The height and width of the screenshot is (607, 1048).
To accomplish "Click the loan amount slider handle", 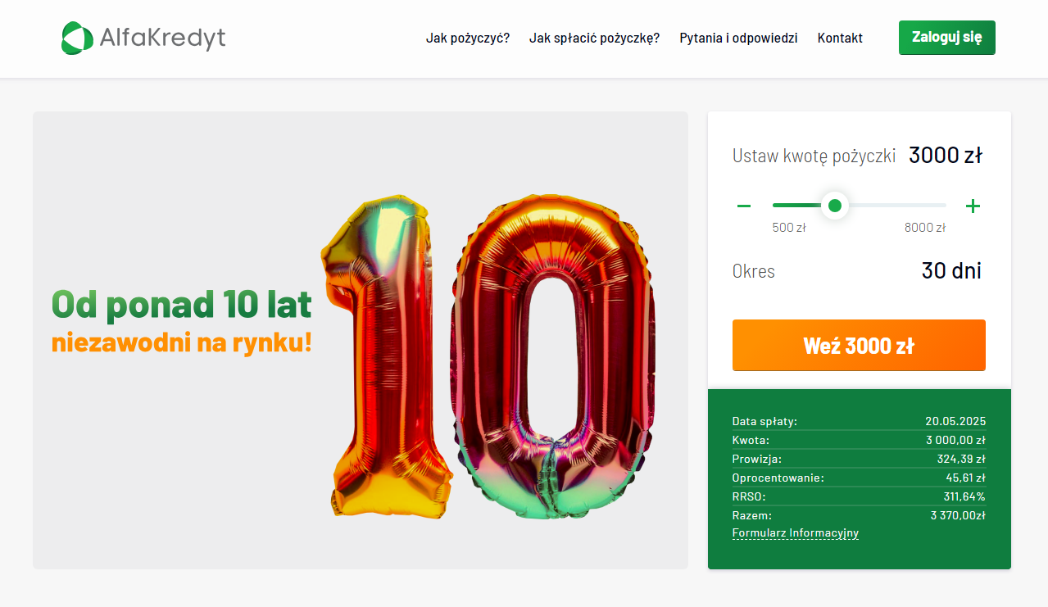I will coord(835,206).
